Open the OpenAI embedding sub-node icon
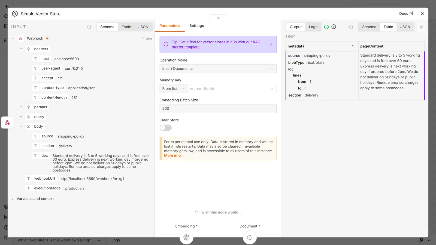This screenshot has height=245, width=436. [x=186, y=237]
